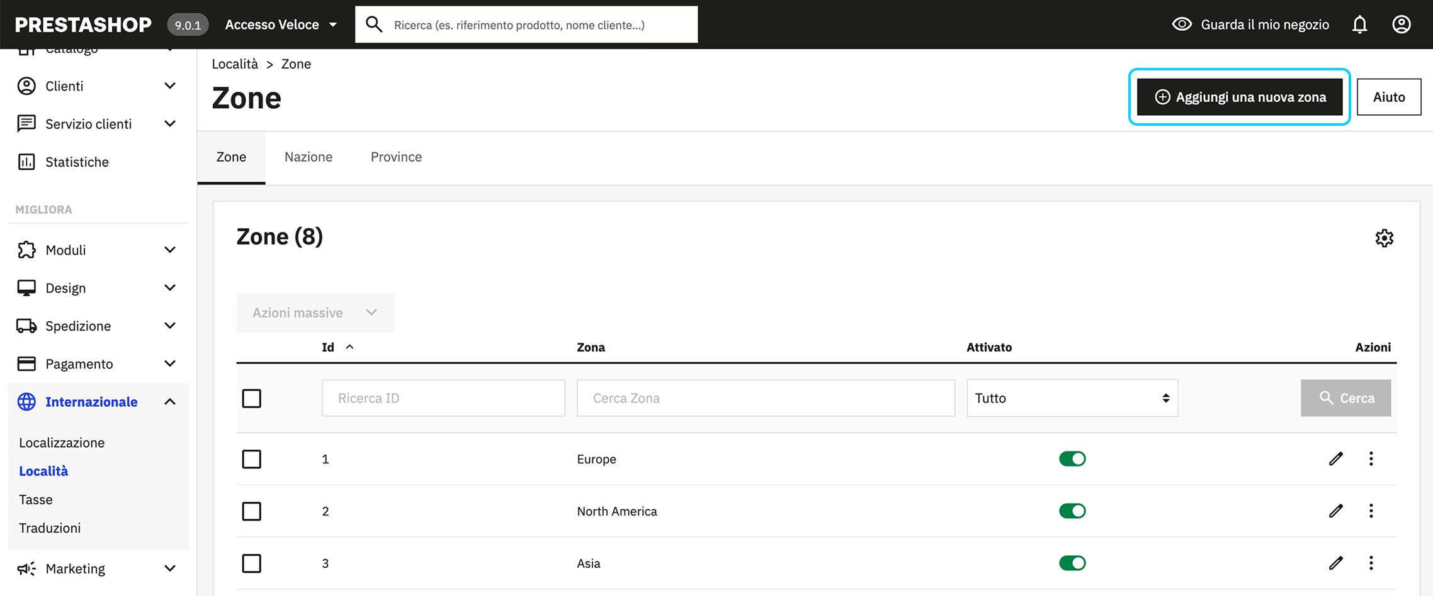Open the notifications bell
This screenshot has width=1433, height=596.
click(1359, 25)
